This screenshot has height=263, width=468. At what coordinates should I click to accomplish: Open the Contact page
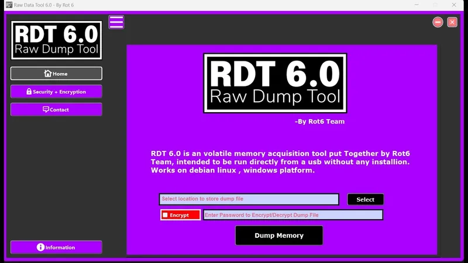[56, 109]
